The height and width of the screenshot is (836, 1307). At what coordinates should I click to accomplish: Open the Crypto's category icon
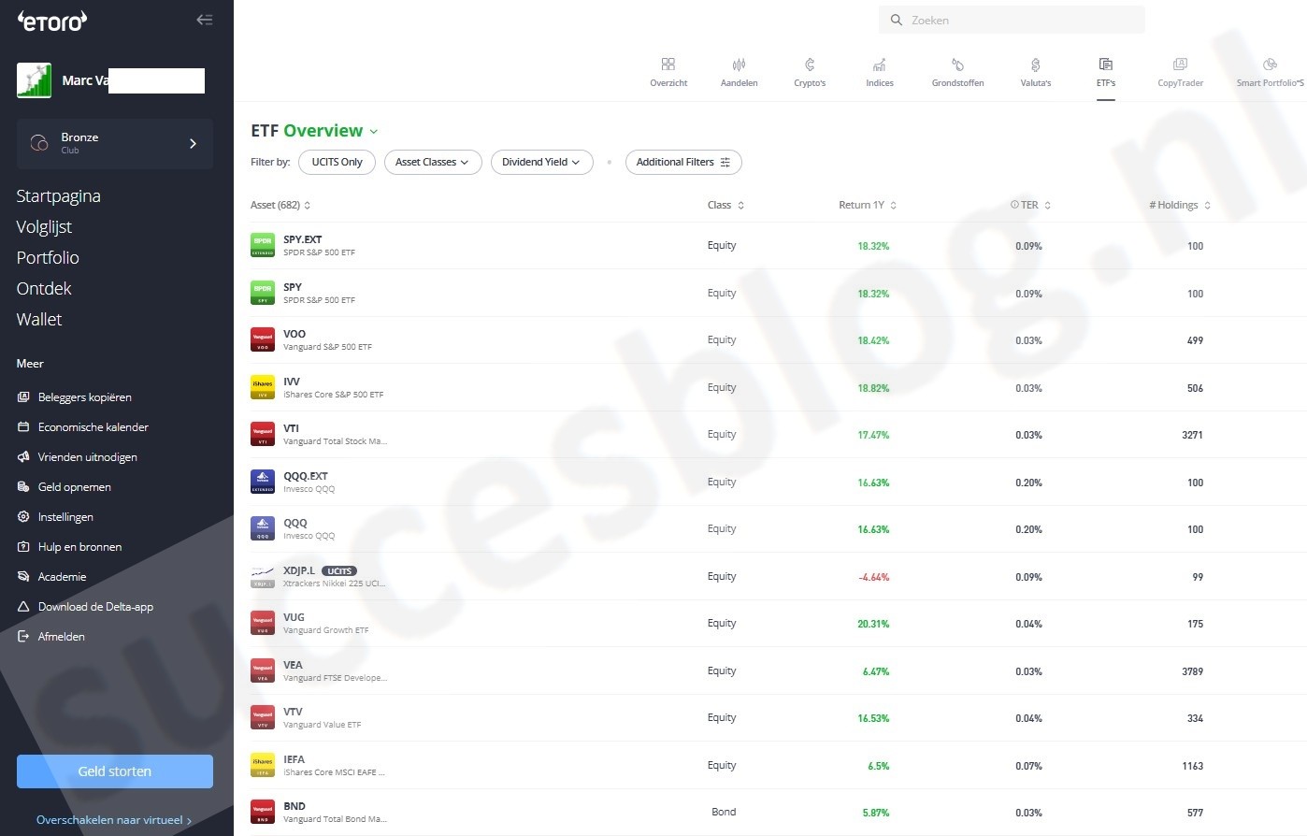coord(810,65)
